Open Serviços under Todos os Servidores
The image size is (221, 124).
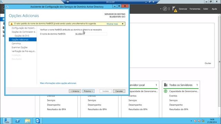(x=173, y=100)
